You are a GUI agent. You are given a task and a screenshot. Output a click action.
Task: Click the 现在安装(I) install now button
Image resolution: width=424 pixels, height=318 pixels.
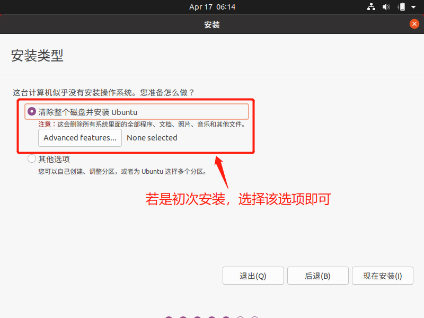(382, 276)
